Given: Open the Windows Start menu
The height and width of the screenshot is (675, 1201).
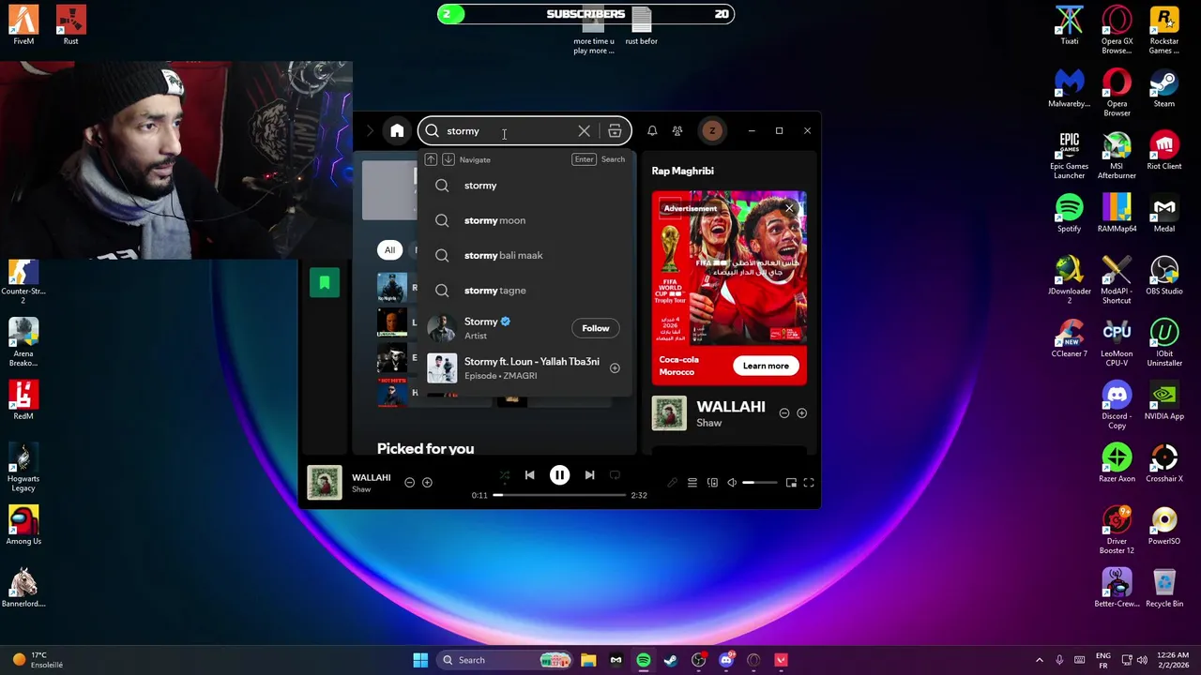Looking at the screenshot, I should [420, 660].
